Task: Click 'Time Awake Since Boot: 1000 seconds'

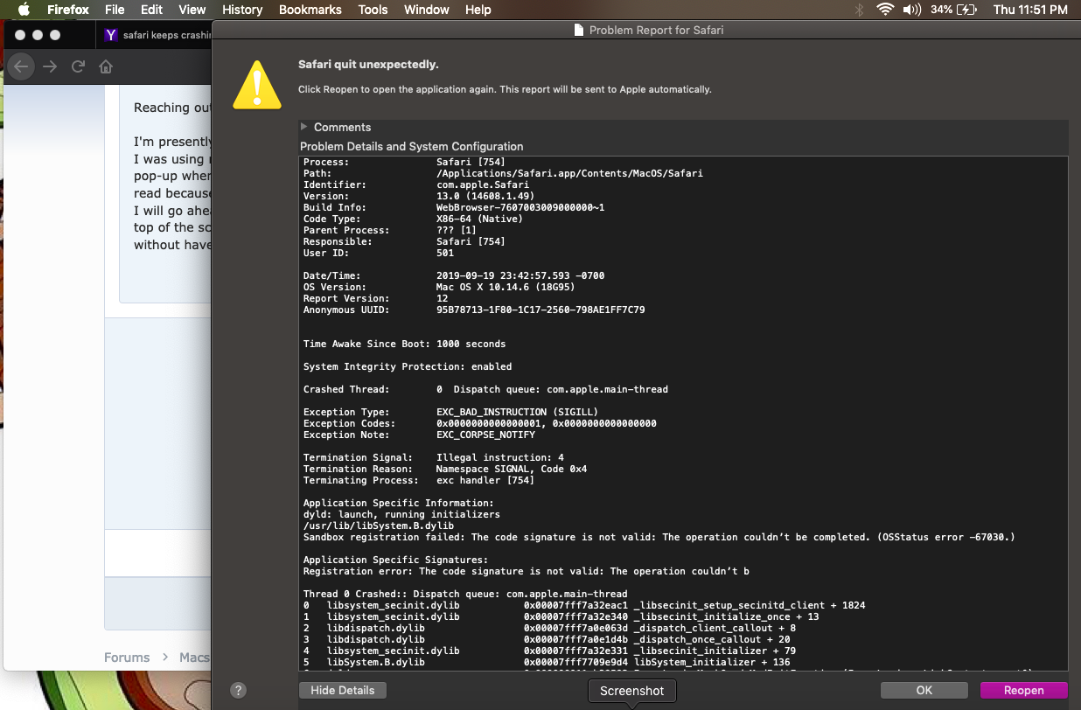Action: tap(404, 344)
